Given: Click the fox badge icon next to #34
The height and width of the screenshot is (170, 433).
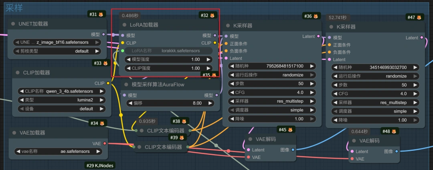Looking at the screenshot, I should [x=102, y=123].
